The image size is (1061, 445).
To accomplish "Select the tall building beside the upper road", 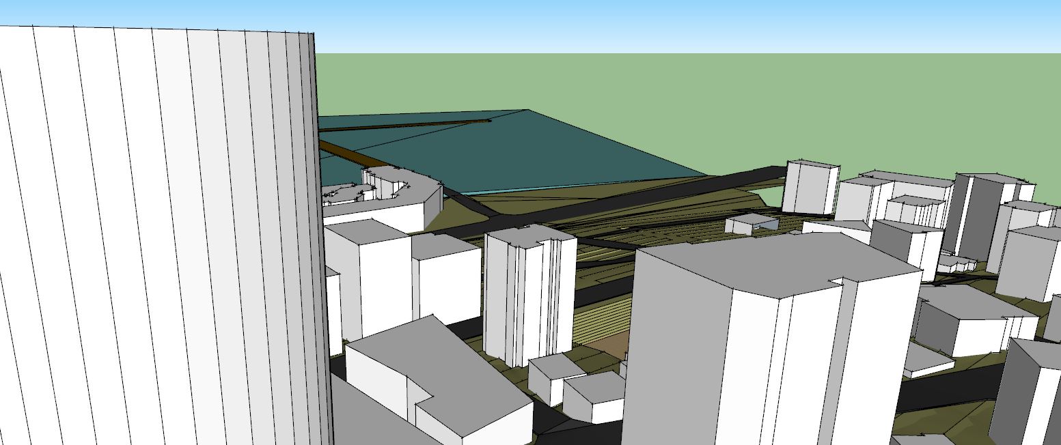I will (810, 188).
